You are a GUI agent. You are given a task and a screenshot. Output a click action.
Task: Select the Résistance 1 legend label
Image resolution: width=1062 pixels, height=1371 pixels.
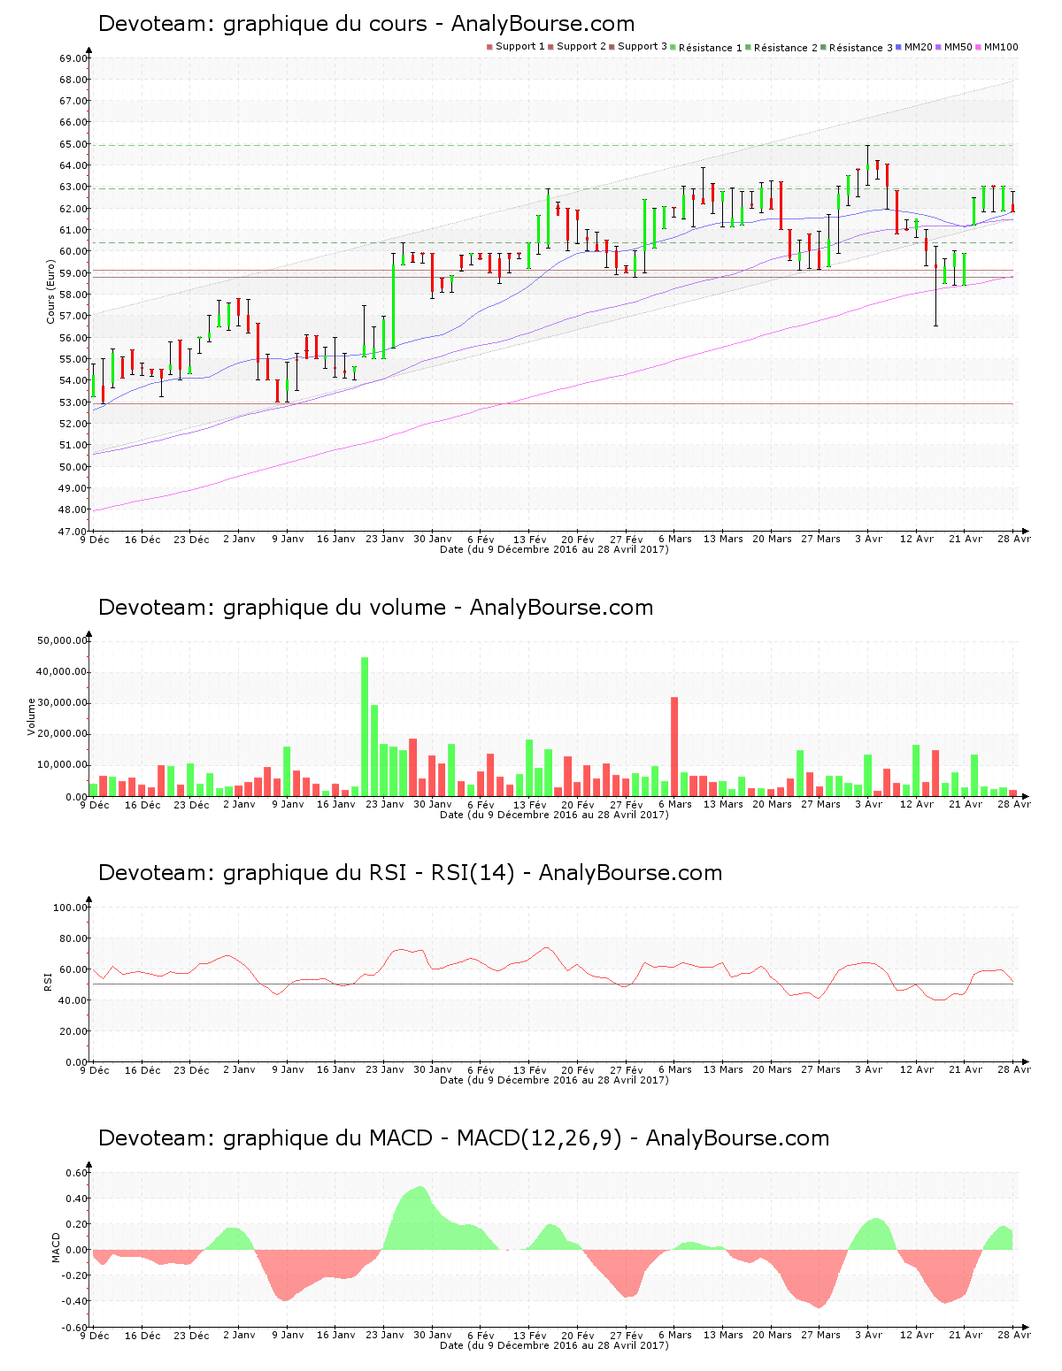711,47
